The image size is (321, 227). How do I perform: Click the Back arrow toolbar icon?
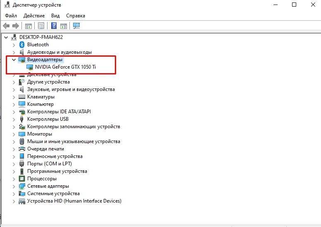coord(6,26)
